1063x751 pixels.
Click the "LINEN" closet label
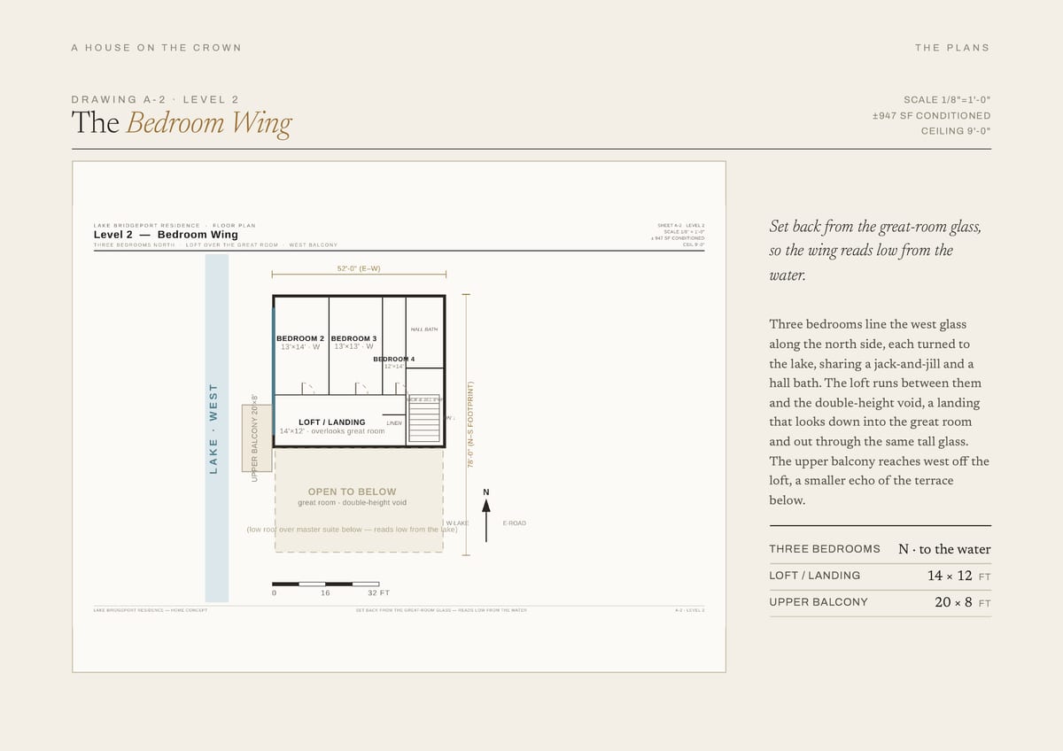click(394, 423)
